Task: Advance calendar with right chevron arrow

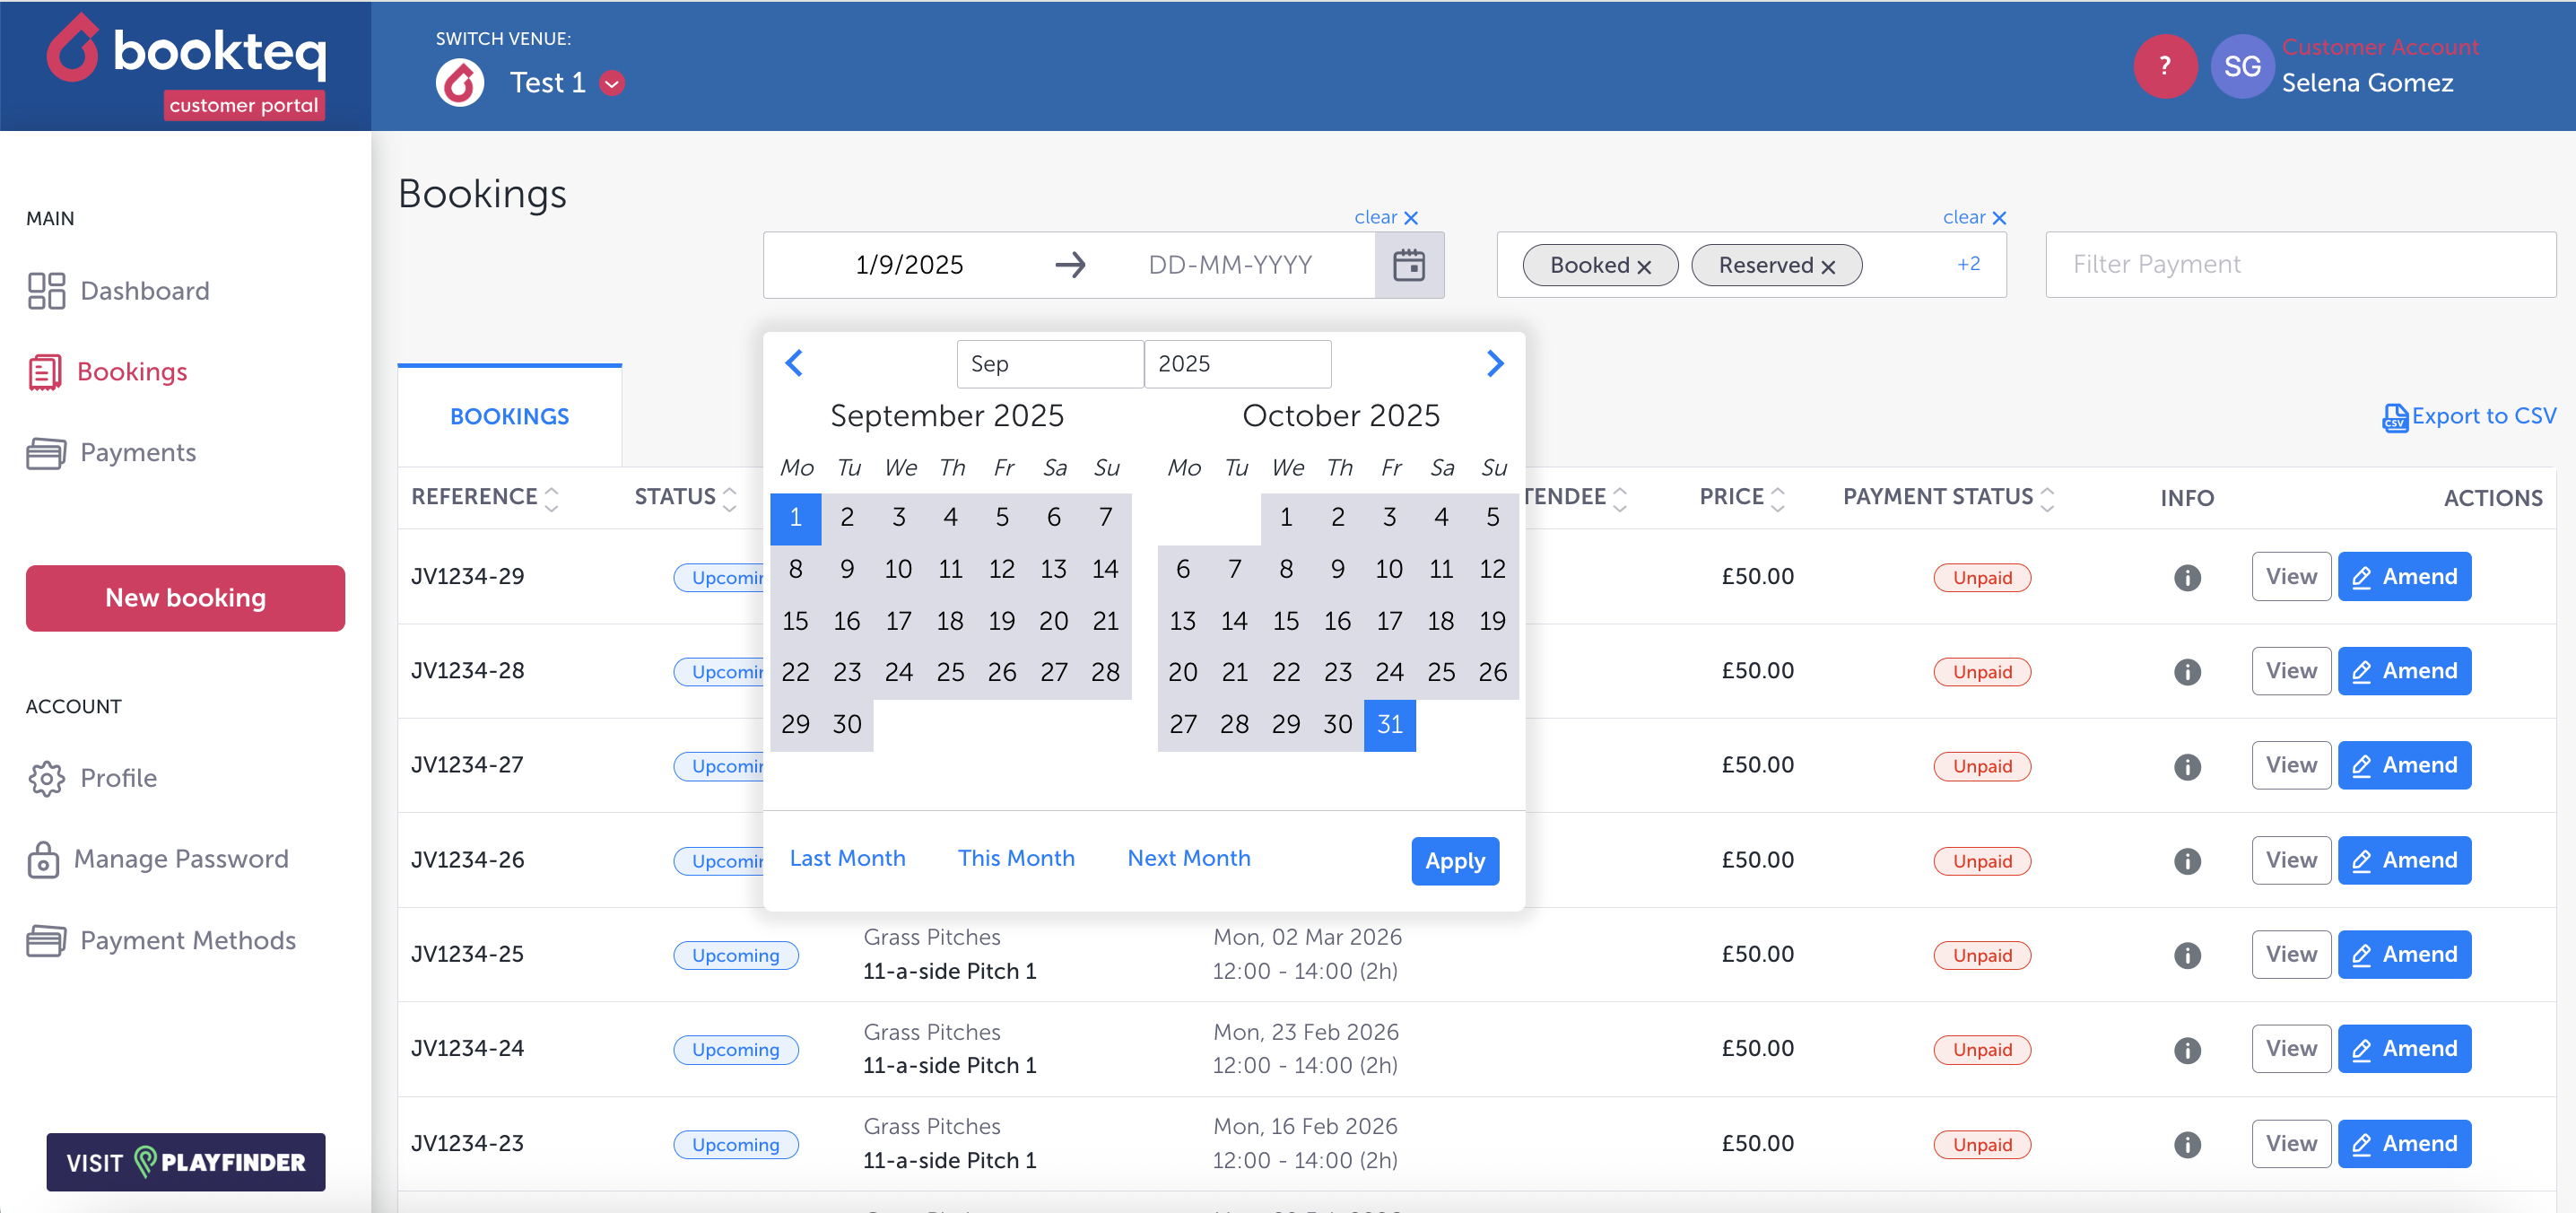Action: coord(1494,363)
